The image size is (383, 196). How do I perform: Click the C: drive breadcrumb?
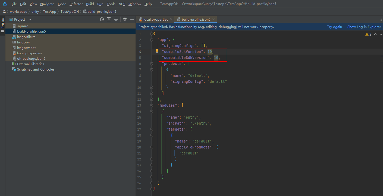tap(4, 11)
